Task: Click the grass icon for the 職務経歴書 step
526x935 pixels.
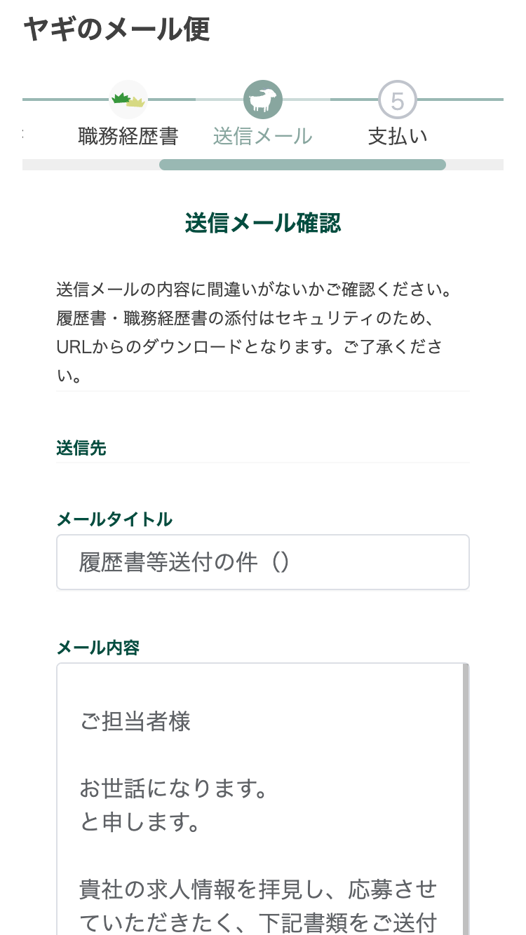Action: tap(128, 100)
